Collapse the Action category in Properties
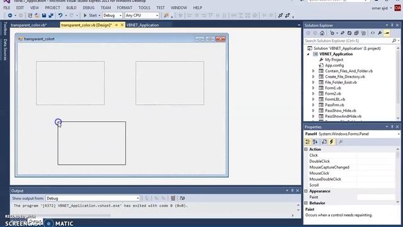This screenshot has width=403, height=227. click(x=306, y=149)
